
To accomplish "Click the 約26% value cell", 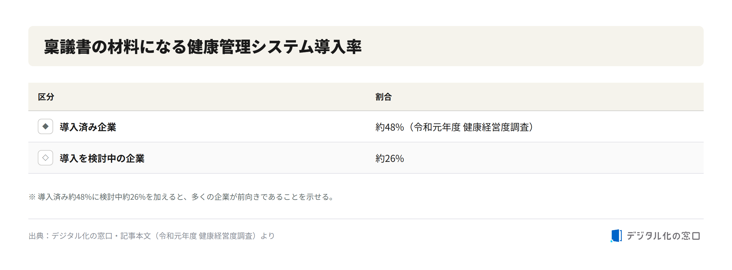I will click(390, 158).
